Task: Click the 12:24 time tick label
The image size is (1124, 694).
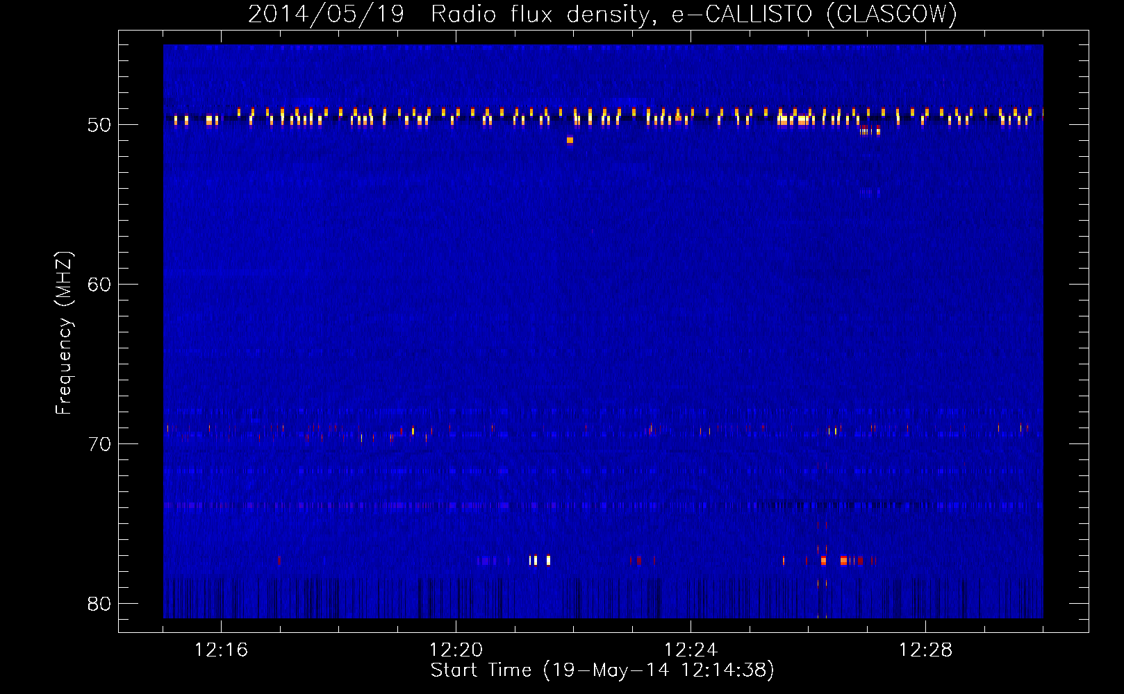Action: tap(691, 650)
